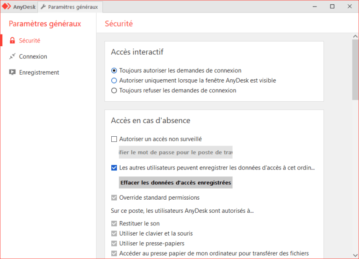The height and width of the screenshot is (259, 359).
Task: Select Toujours autoriser les demandes de connexion
Action: coord(114,70)
